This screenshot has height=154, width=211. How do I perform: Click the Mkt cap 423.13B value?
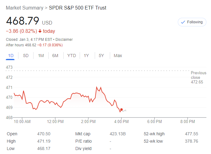click(118, 134)
